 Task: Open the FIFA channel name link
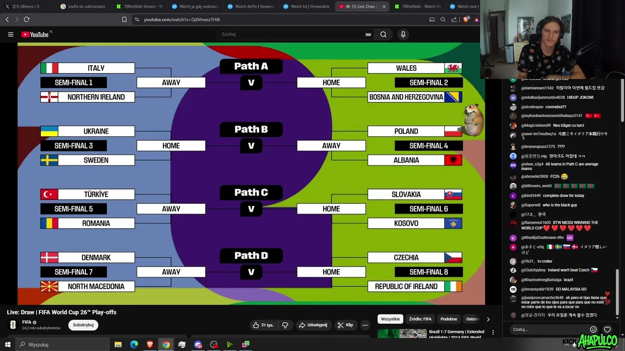tap(27, 322)
